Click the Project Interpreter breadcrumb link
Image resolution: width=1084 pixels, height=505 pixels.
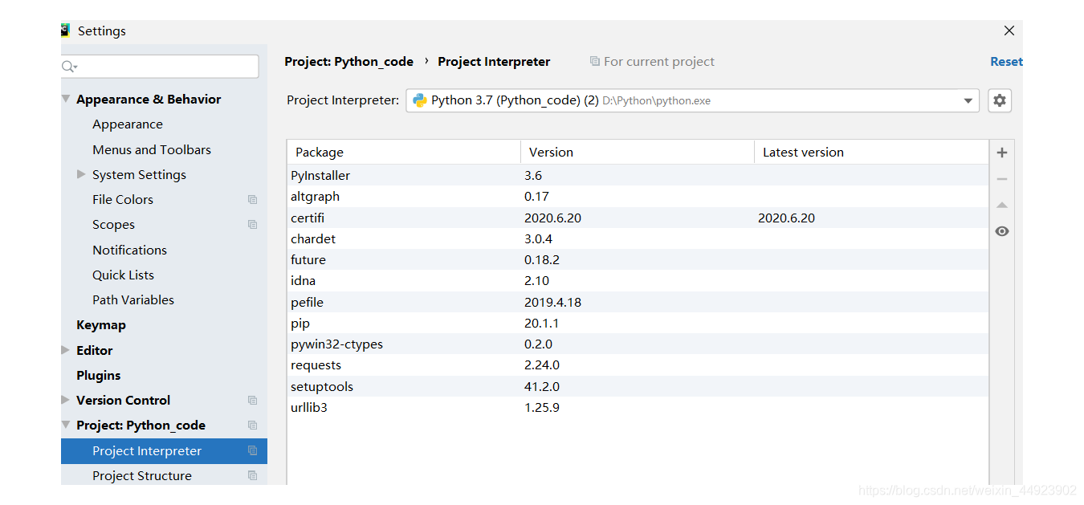click(x=494, y=61)
